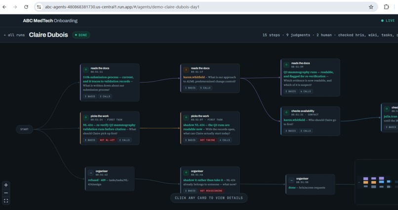This screenshot has height=210, width=398.
Task: Click '3 BASIS' chip on the 08:52:07 card
Action: tap(190, 140)
